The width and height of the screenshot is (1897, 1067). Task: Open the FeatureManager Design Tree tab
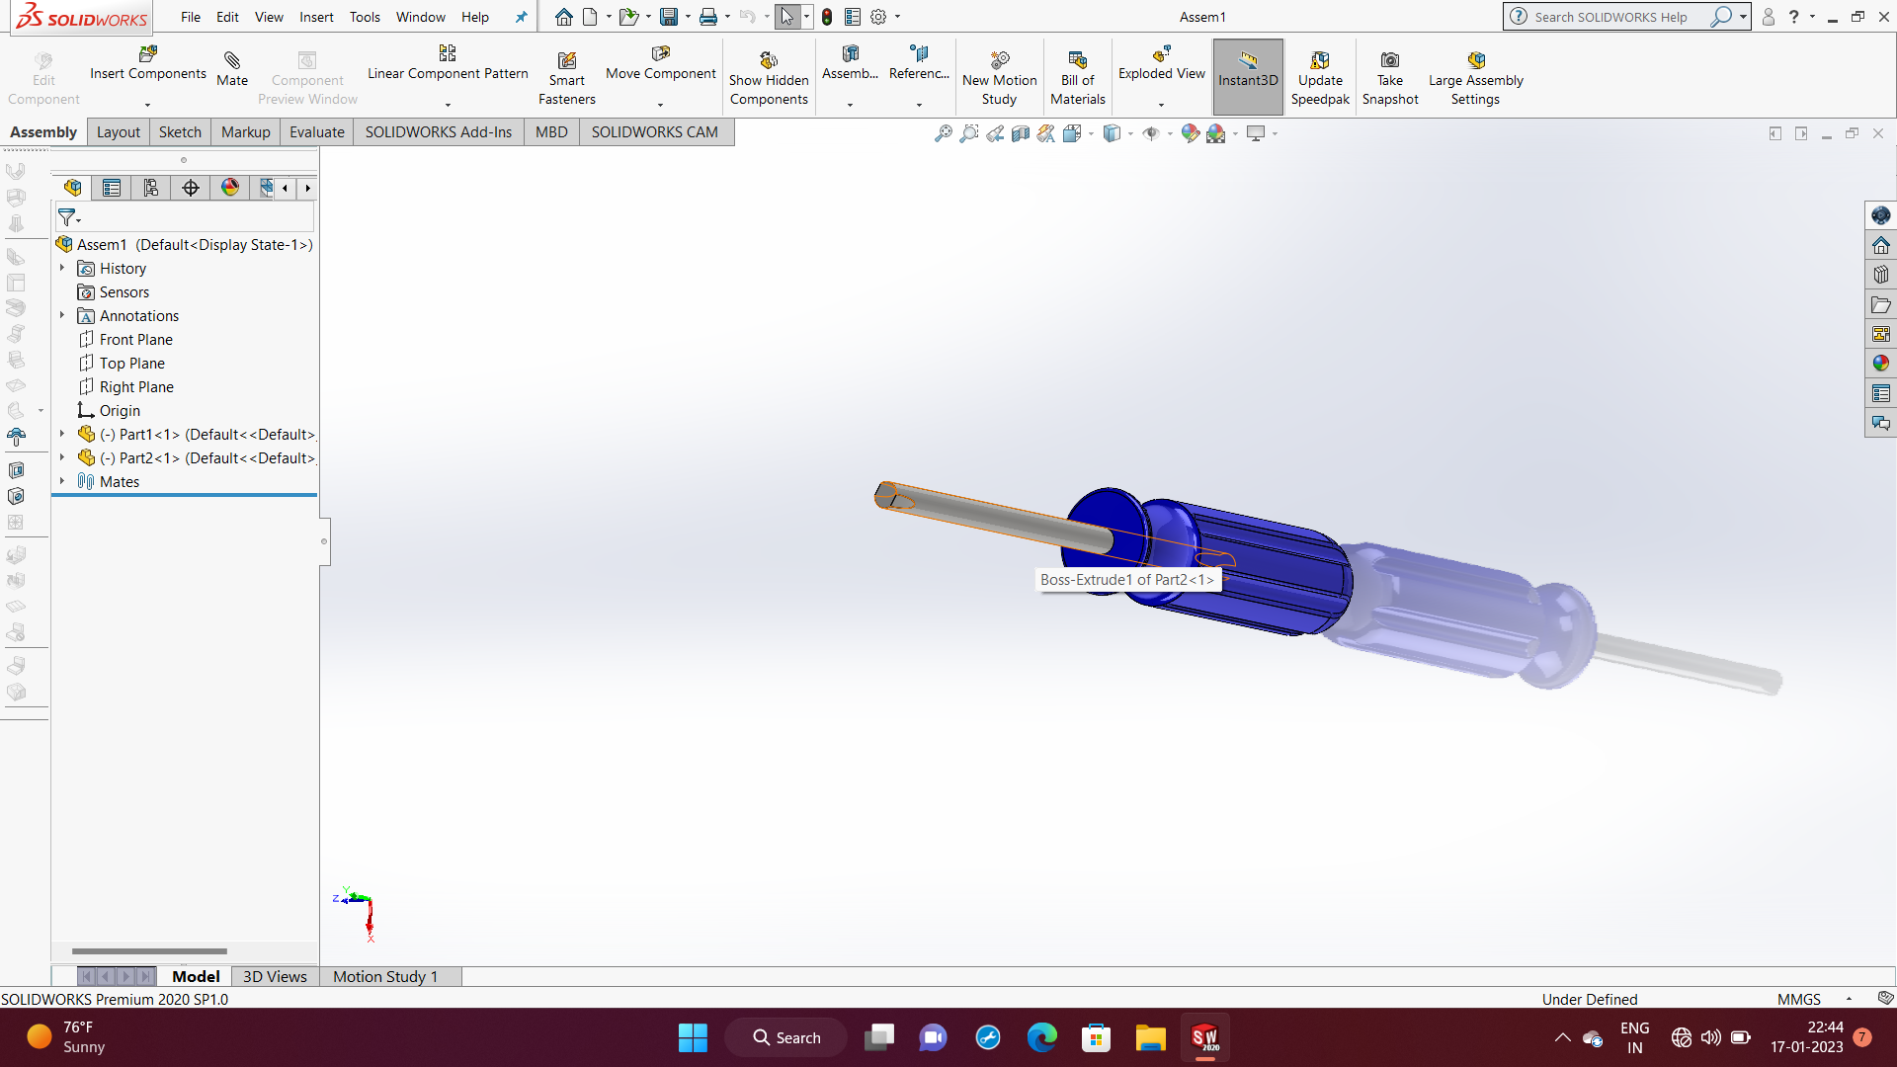click(x=72, y=188)
